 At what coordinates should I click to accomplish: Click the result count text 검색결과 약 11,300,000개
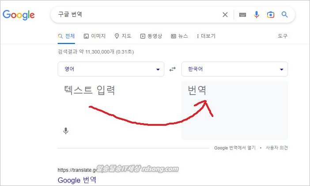[x=96, y=52]
